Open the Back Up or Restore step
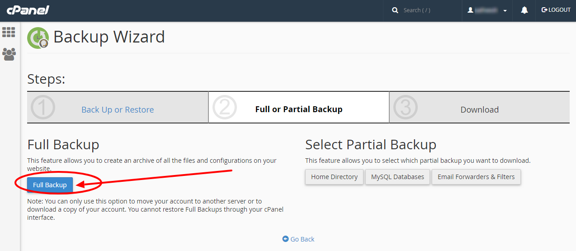Screen dimensions: 576x251 [118, 109]
